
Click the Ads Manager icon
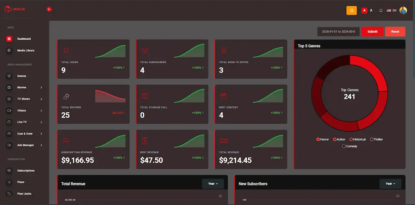(x=9, y=145)
